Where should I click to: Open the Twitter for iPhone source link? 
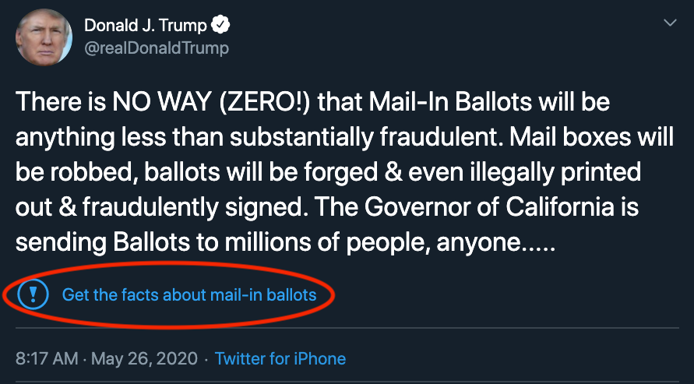280,359
